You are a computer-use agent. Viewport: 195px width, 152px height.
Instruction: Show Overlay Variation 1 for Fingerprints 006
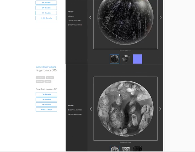click(x=75, y=110)
